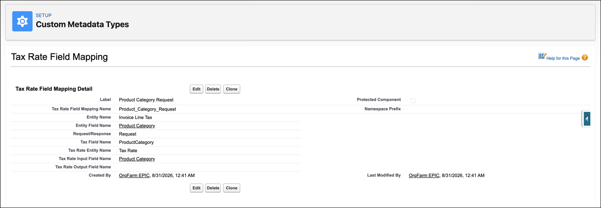Open the Entity Field Name Product Category link
The height and width of the screenshot is (208, 601).
[137, 126]
